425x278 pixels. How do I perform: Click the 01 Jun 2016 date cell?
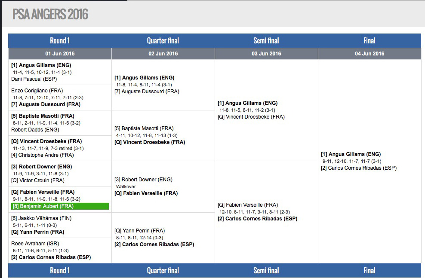click(60, 54)
